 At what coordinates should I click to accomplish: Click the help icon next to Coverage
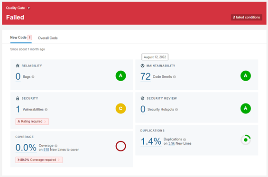click(56, 146)
